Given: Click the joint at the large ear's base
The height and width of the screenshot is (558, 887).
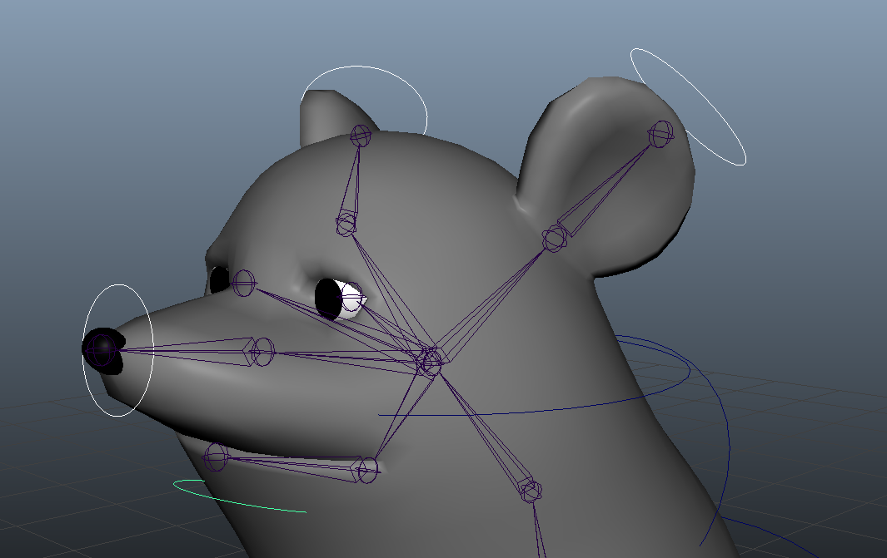Looking at the screenshot, I should (554, 239).
